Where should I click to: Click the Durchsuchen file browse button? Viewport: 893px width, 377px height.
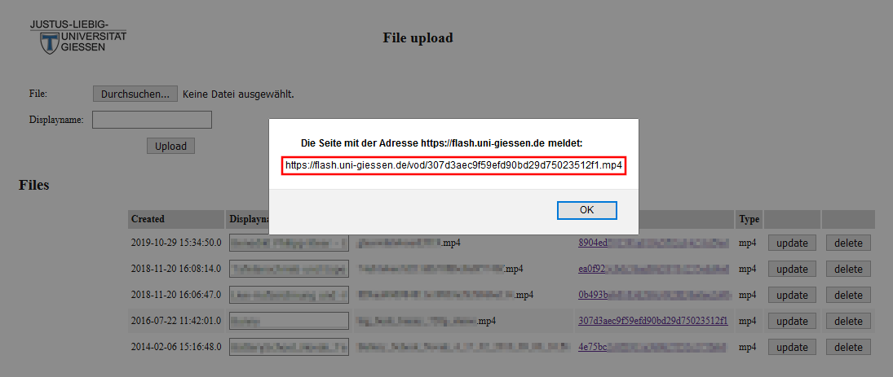click(135, 94)
